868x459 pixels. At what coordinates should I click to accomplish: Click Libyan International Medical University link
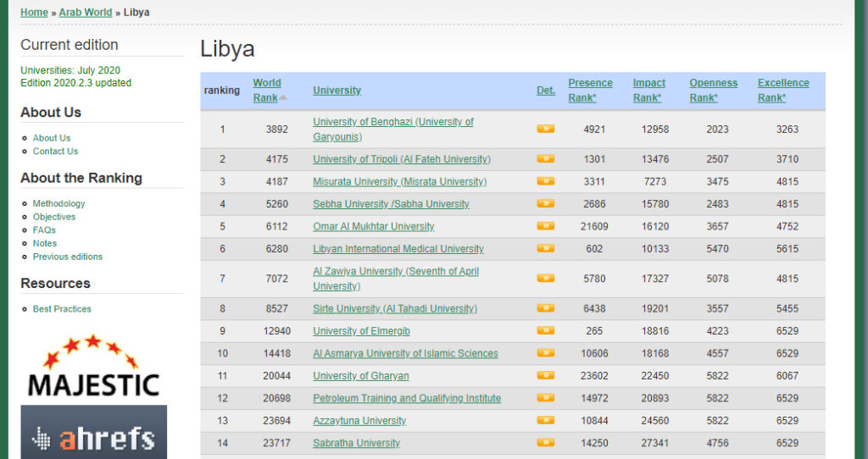[x=398, y=249]
